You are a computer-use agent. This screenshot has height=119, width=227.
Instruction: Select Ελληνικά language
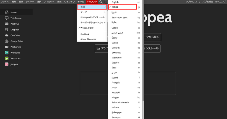click(x=125, y=53)
